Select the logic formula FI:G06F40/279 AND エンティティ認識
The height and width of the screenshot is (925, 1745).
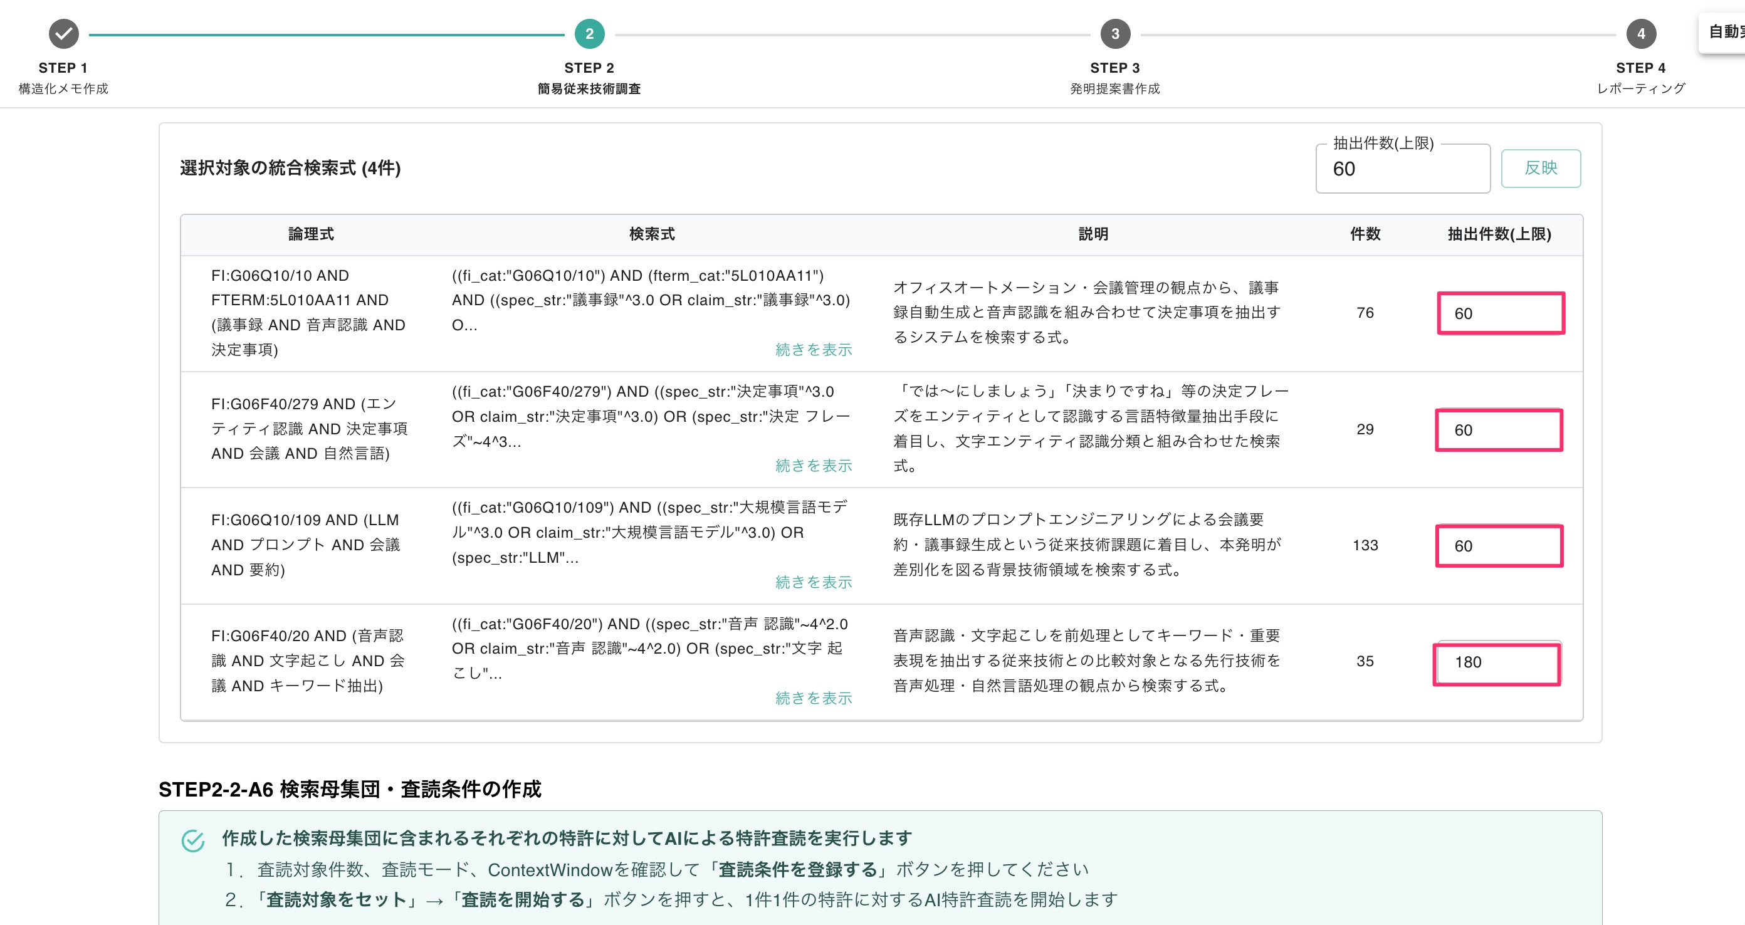coord(310,429)
